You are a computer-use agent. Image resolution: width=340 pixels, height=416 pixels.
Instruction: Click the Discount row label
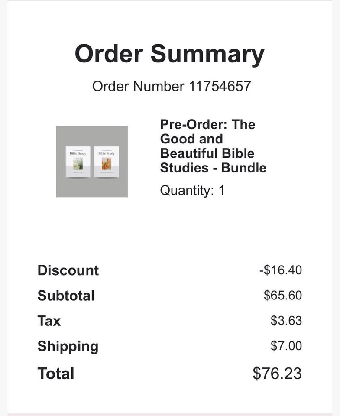tap(68, 270)
